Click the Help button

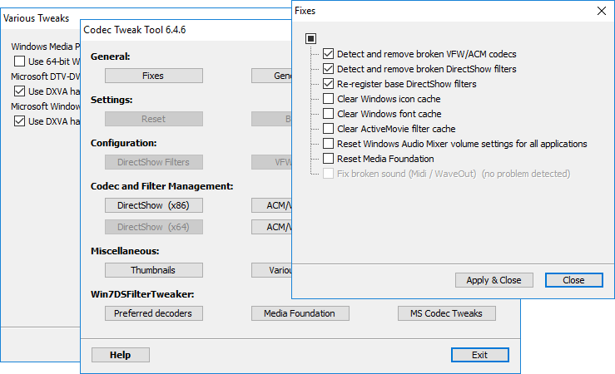(120, 355)
